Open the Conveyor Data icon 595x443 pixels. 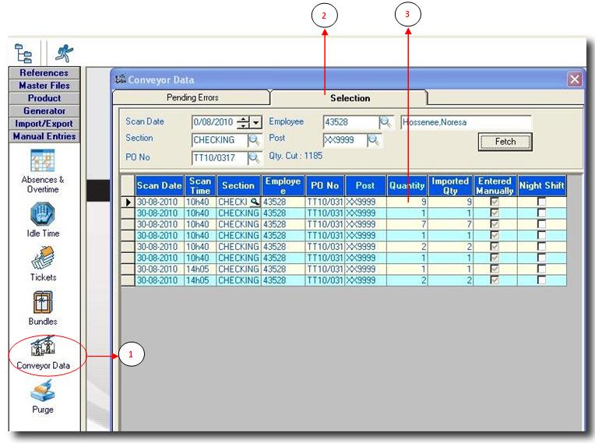tap(43, 346)
